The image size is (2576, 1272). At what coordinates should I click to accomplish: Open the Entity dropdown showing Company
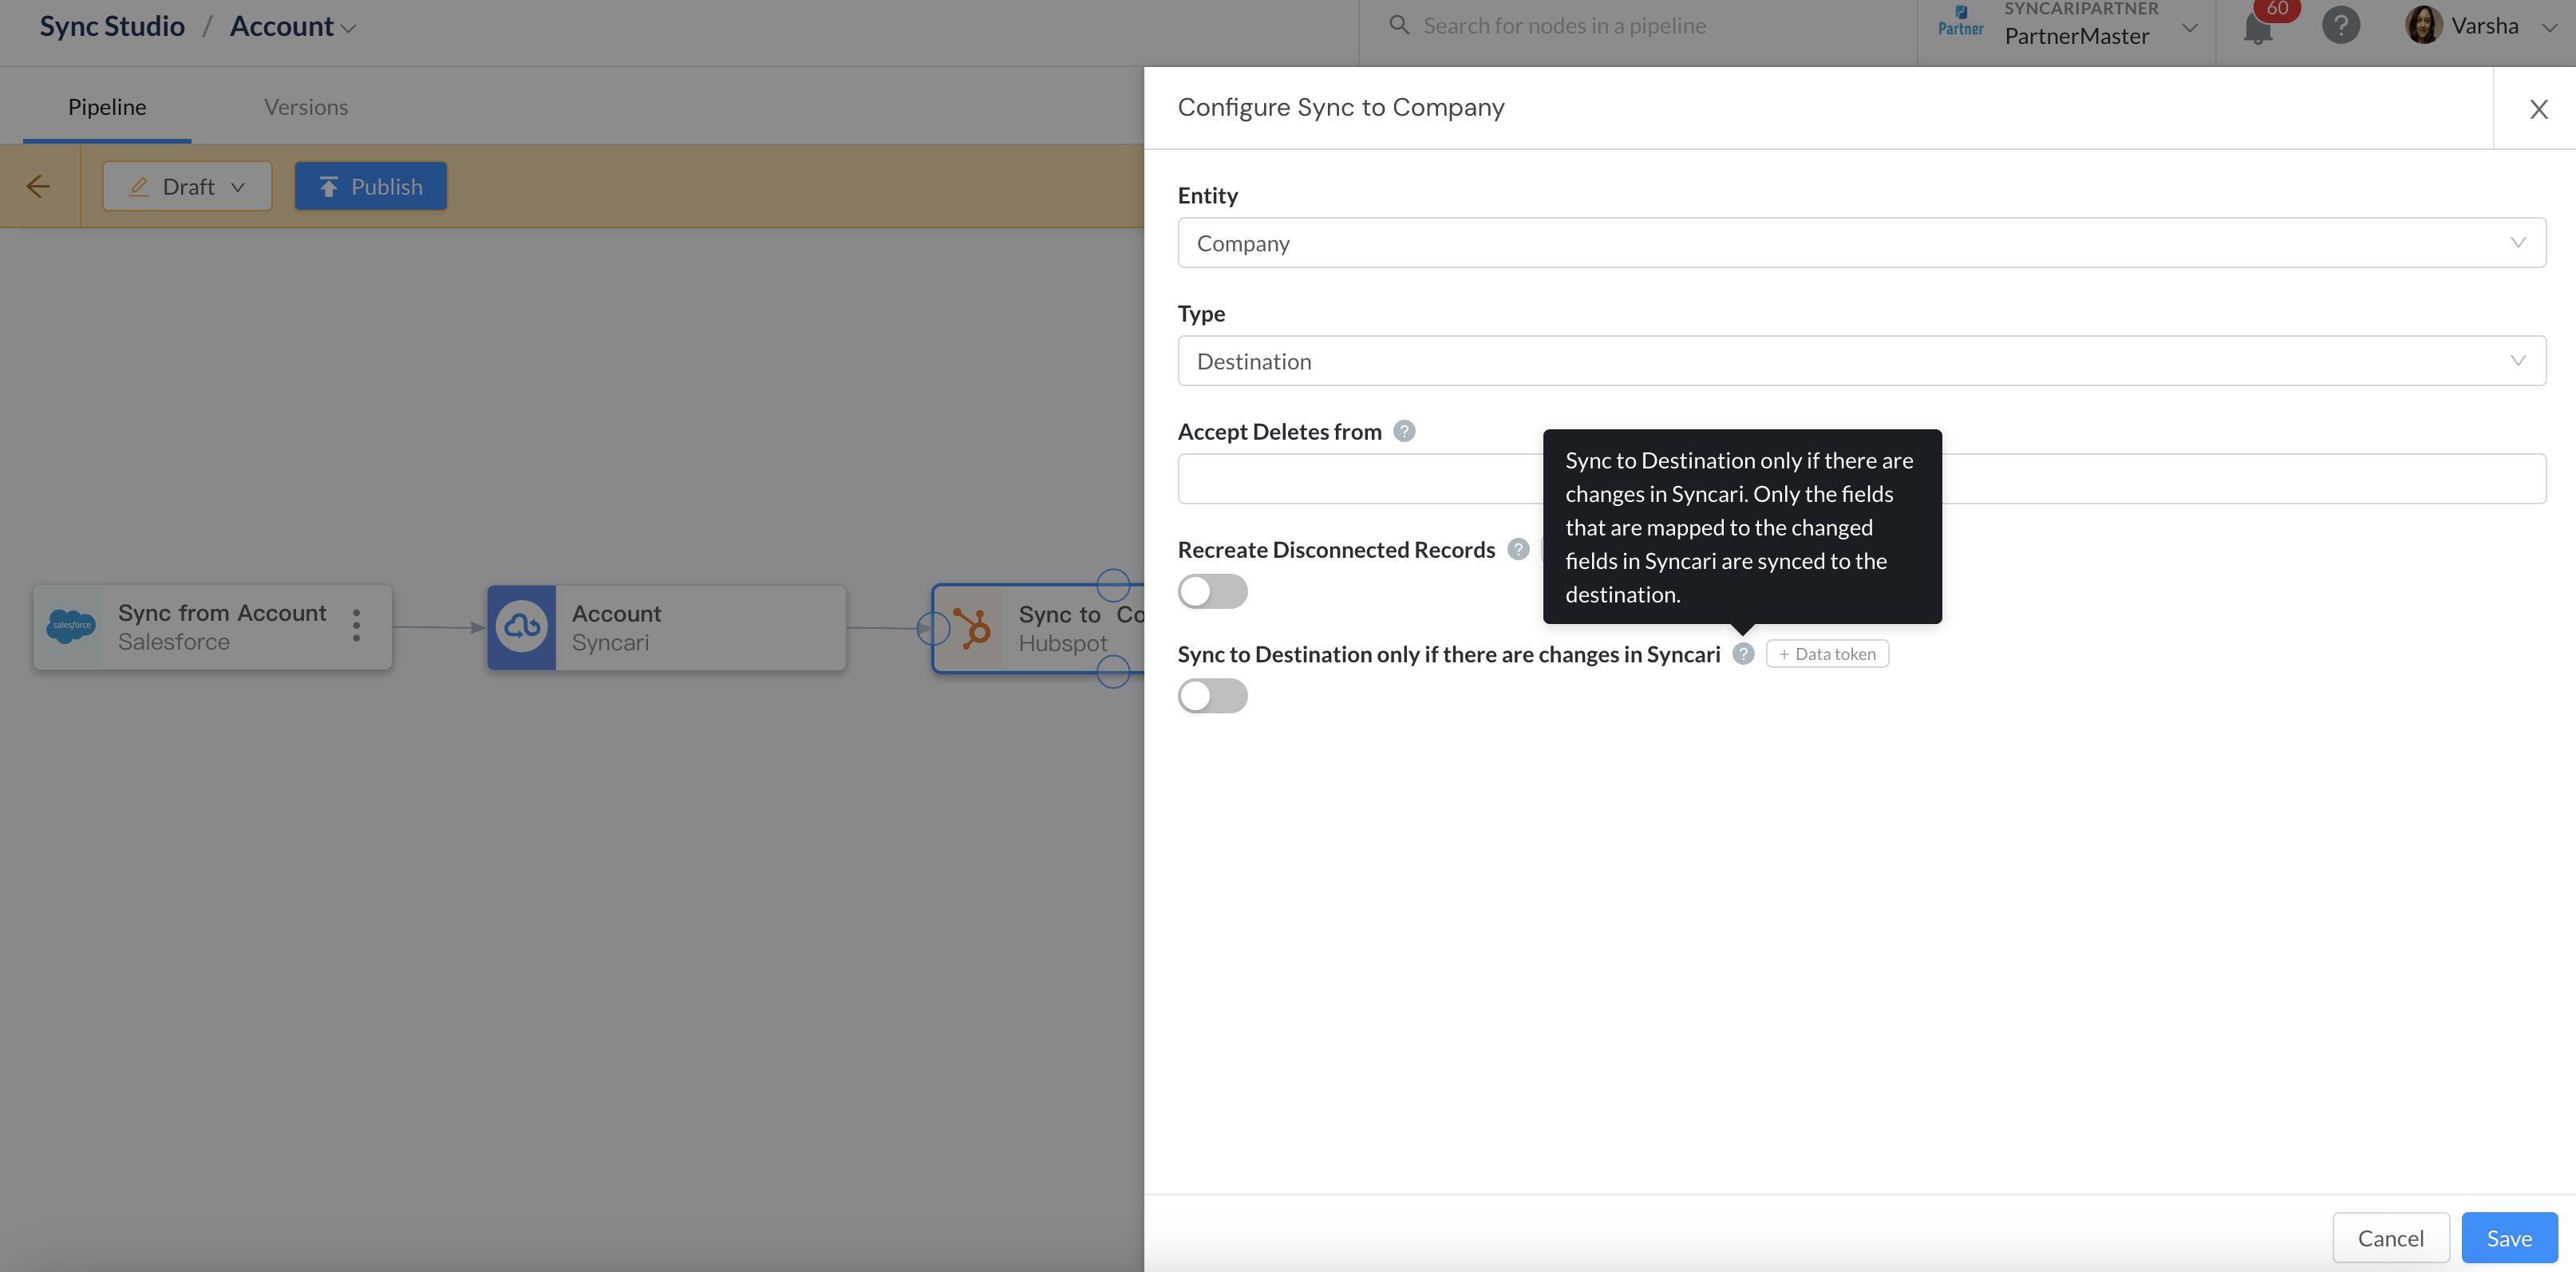tap(1861, 243)
